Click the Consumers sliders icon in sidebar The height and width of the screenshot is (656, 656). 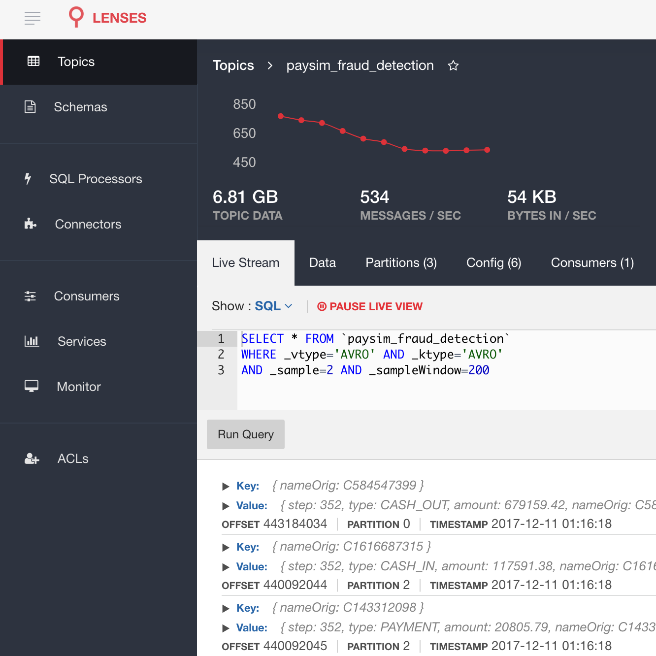coord(30,296)
